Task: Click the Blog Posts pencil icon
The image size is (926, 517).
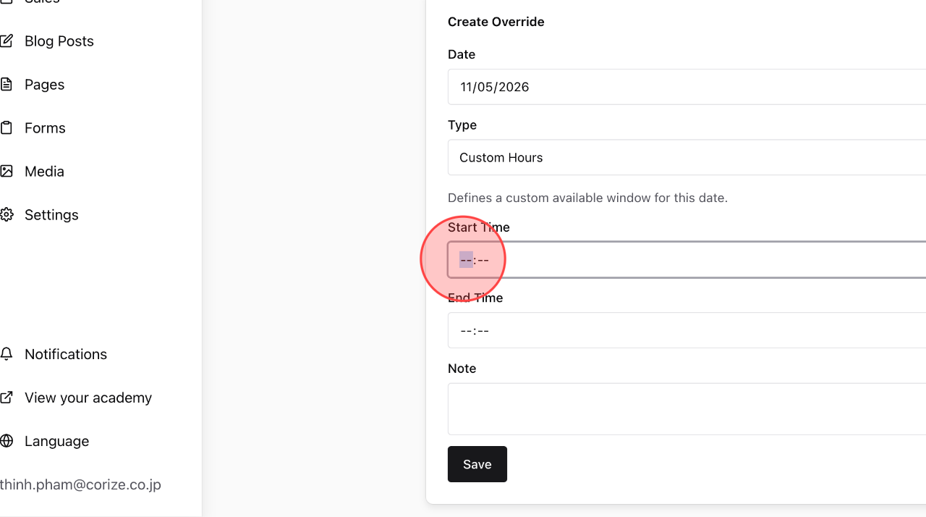Action: click(7, 41)
